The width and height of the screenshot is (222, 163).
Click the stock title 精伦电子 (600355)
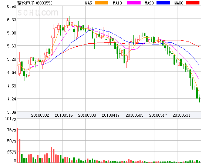[35, 3]
